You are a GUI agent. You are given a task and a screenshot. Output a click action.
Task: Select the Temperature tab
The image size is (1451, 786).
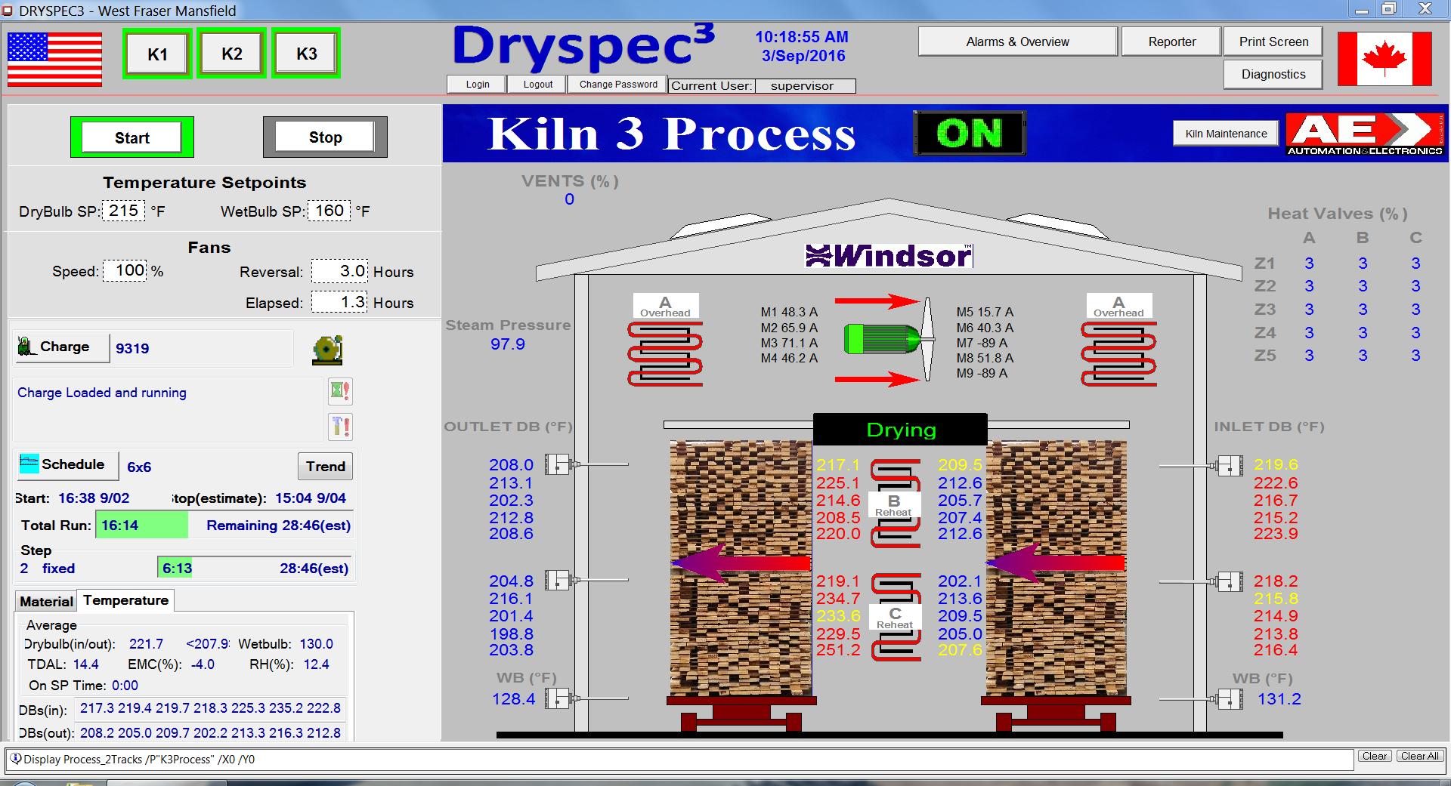click(x=125, y=601)
